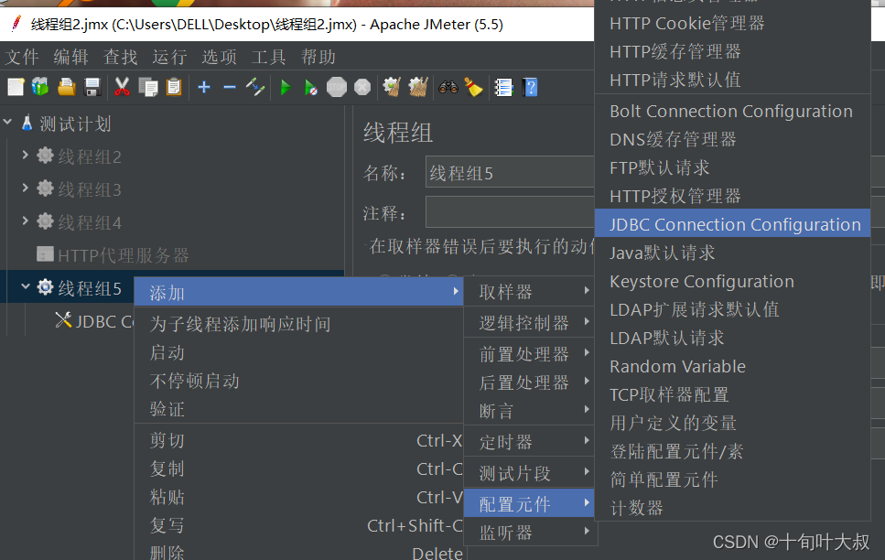
Task: Click the empty 注释 comment field
Action: 510,211
